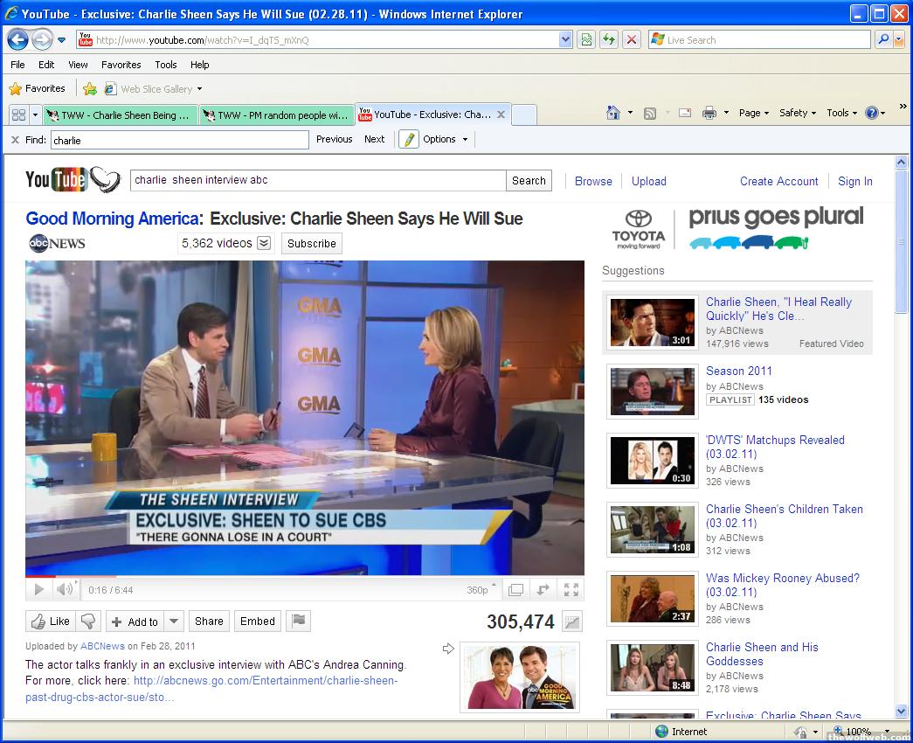Go back with the browser Back arrow
The image size is (913, 743).
pos(17,39)
